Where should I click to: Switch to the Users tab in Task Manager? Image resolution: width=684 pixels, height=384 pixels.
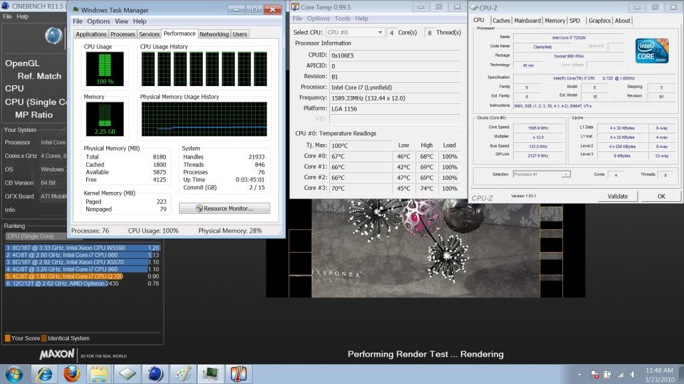pyautogui.click(x=240, y=34)
